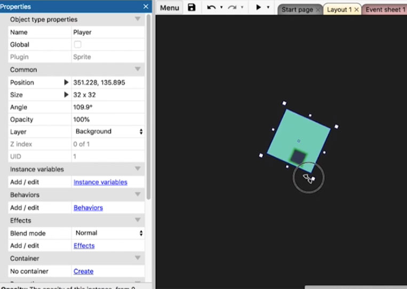Open the Preview options dropdown arrow
This screenshot has height=289, width=407.
click(268, 7)
